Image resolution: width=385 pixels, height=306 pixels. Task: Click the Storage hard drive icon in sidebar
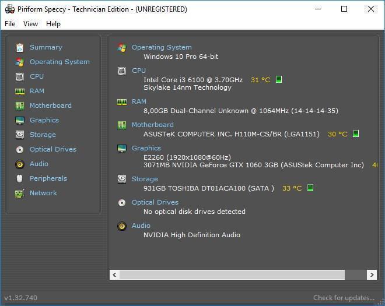click(x=20, y=135)
